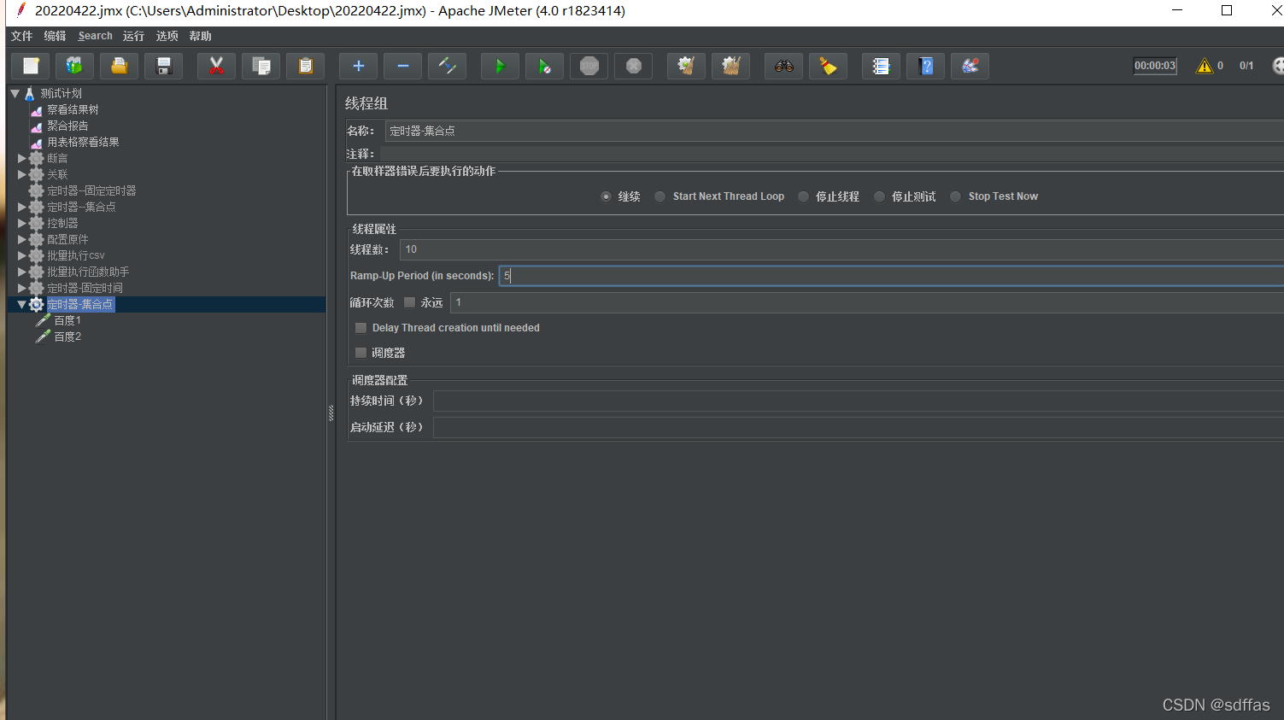The width and height of the screenshot is (1284, 720).
Task: Open the 文件 menu
Action: (x=21, y=36)
